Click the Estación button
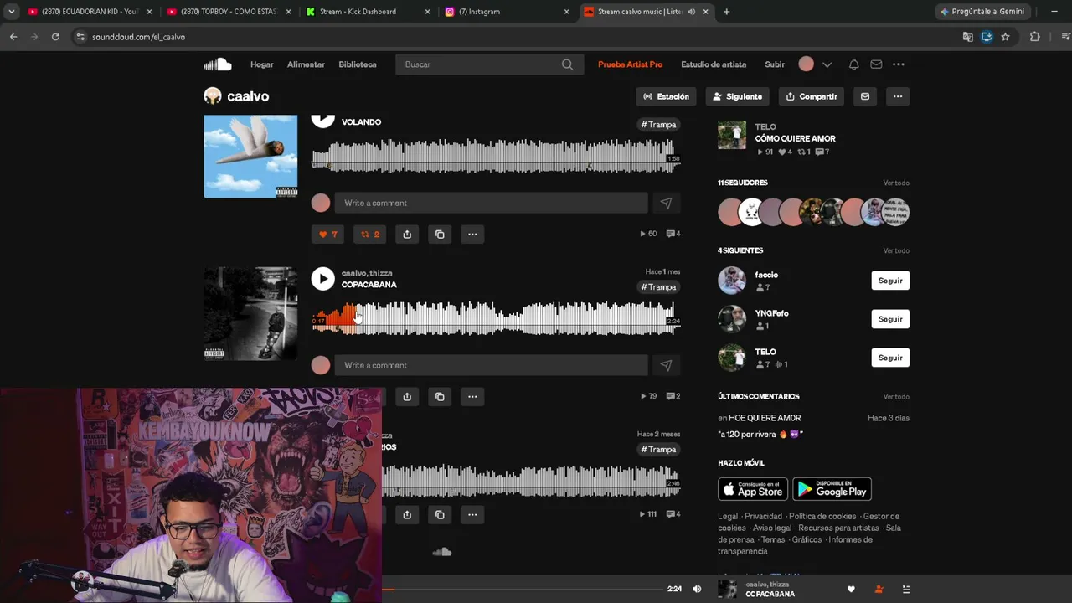The height and width of the screenshot is (603, 1072). tap(667, 96)
